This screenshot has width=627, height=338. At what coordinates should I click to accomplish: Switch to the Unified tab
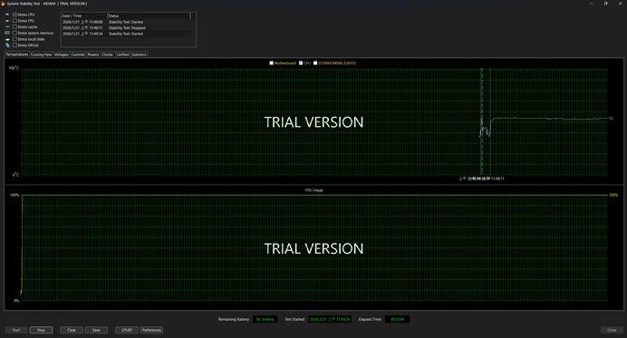[x=122, y=54]
